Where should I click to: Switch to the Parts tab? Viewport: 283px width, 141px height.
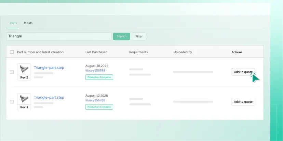(13, 23)
